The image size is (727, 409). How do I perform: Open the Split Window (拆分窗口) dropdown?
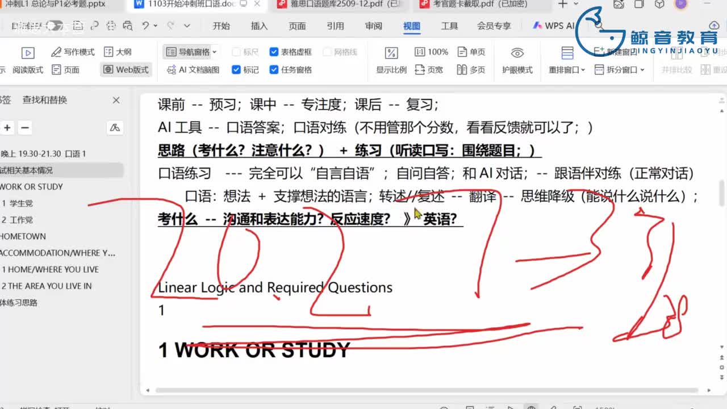619,70
